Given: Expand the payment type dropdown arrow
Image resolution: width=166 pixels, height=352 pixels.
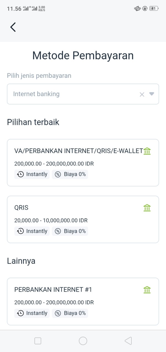Looking at the screenshot, I should point(151,94).
